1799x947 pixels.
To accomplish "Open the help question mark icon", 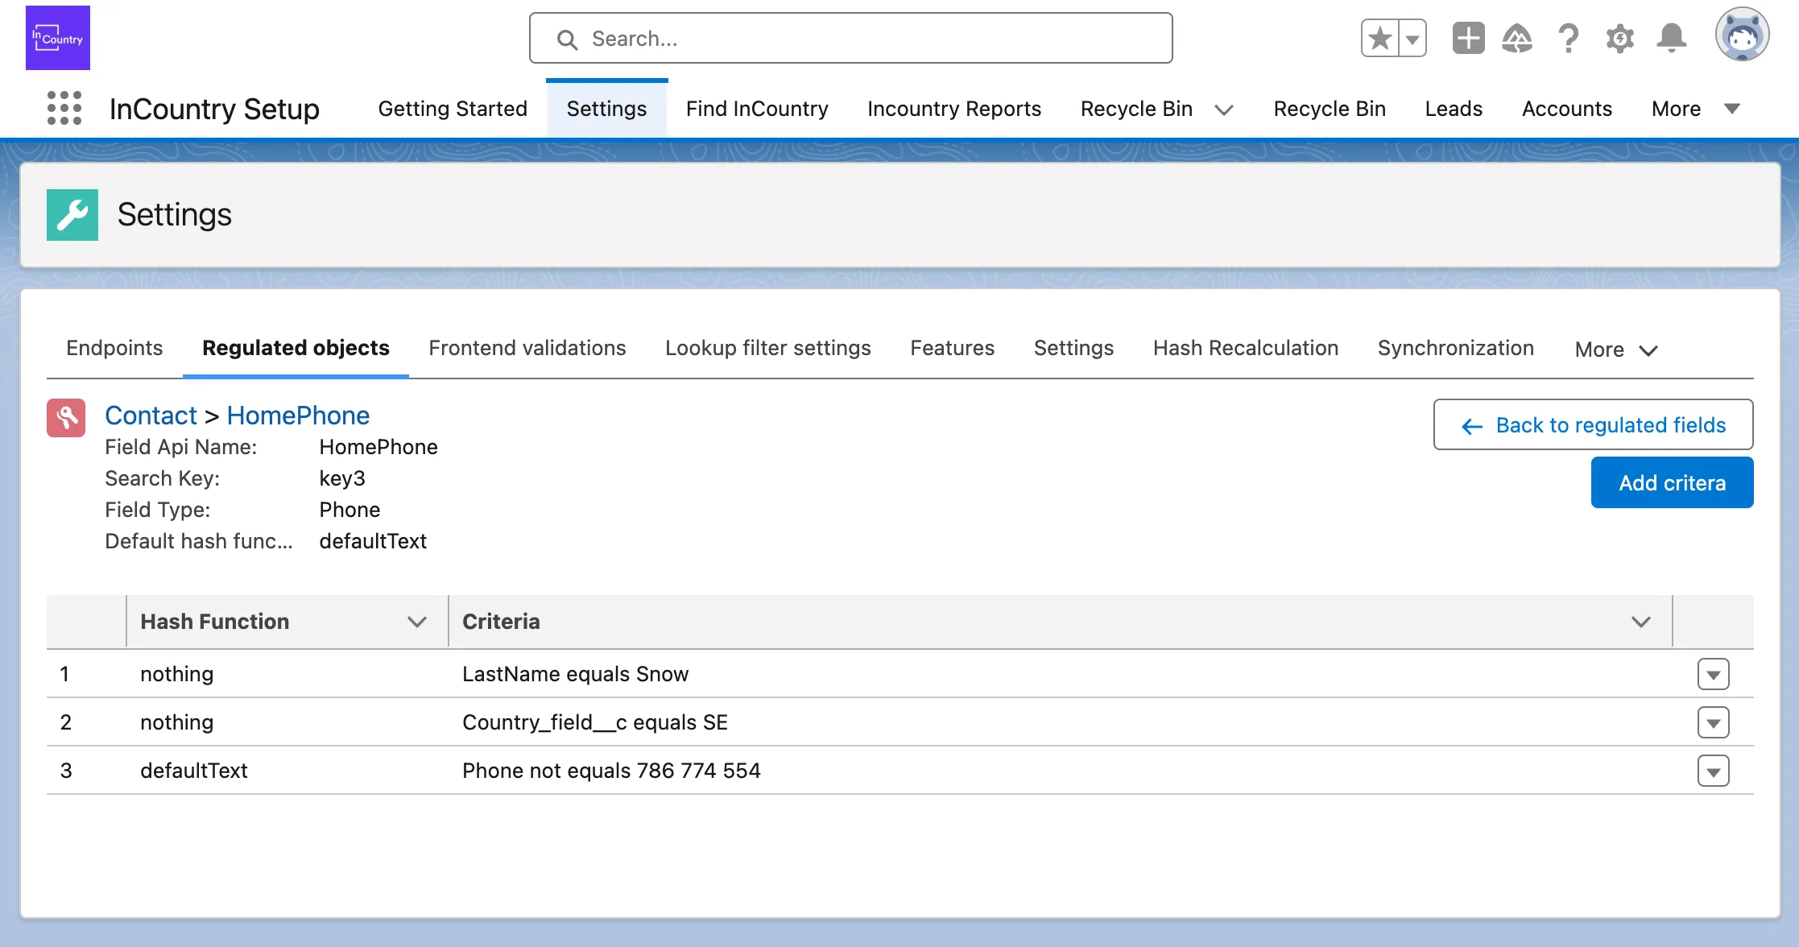I will pyautogui.click(x=1568, y=38).
